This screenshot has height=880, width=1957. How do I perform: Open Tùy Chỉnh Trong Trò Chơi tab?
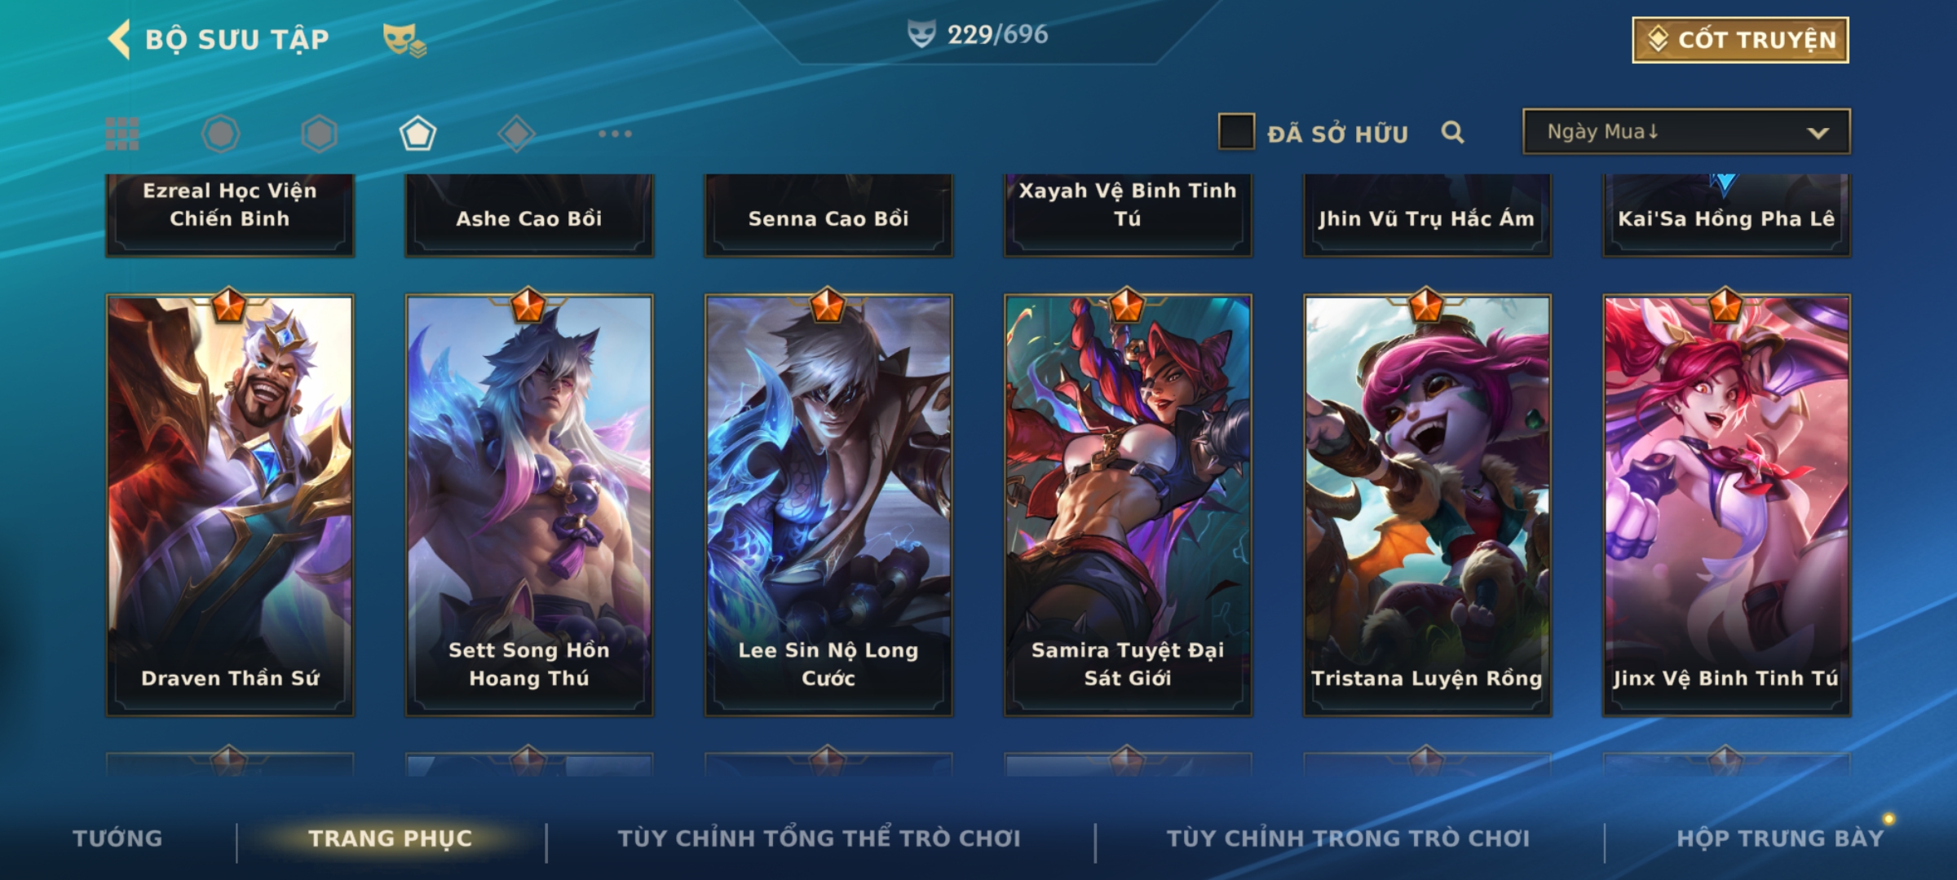pyautogui.click(x=1349, y=838)
